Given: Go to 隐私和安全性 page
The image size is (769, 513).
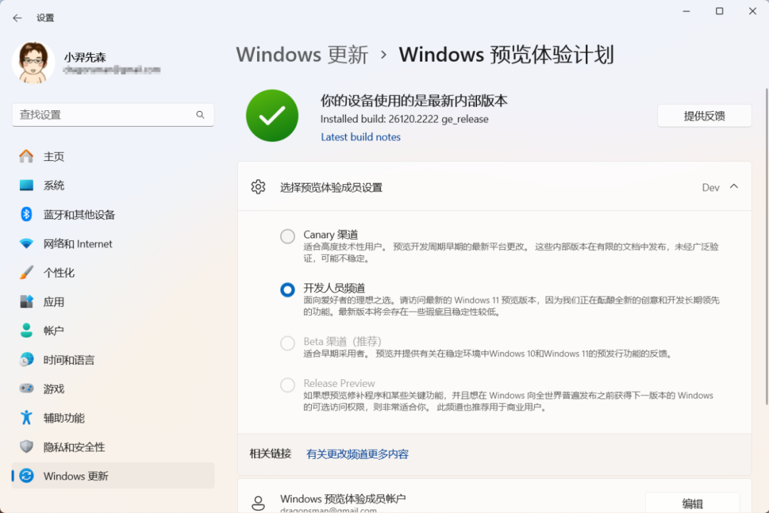Looking at the screenshot, I should pos(113,446).
